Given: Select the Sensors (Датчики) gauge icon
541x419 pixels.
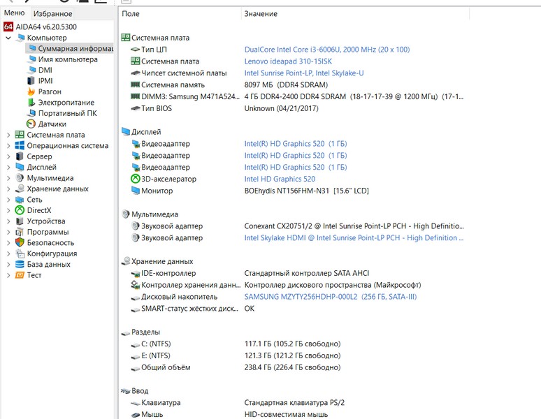Looking at the screenshot, I should (x=31, y=124).
